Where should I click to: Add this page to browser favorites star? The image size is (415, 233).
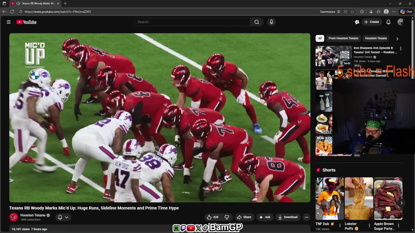pos(353,12)
